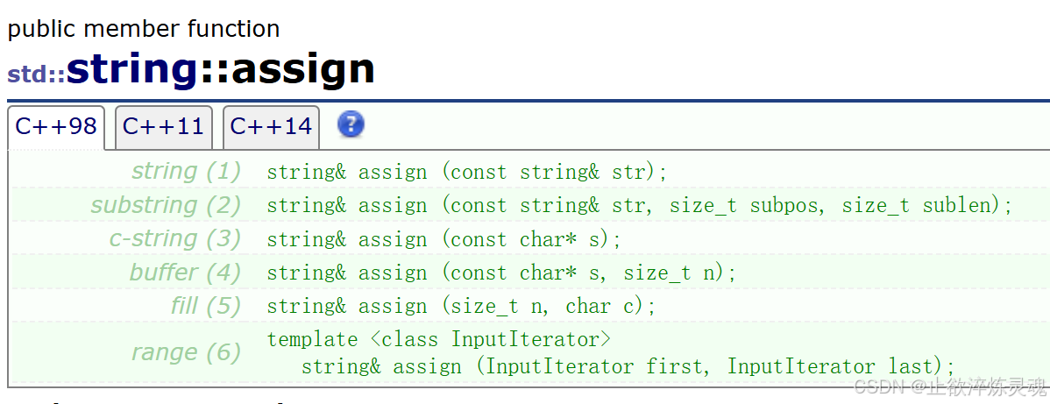Select the 'range (6)' overload label
Screen dimensions: 1050x404
click(186, 352)
